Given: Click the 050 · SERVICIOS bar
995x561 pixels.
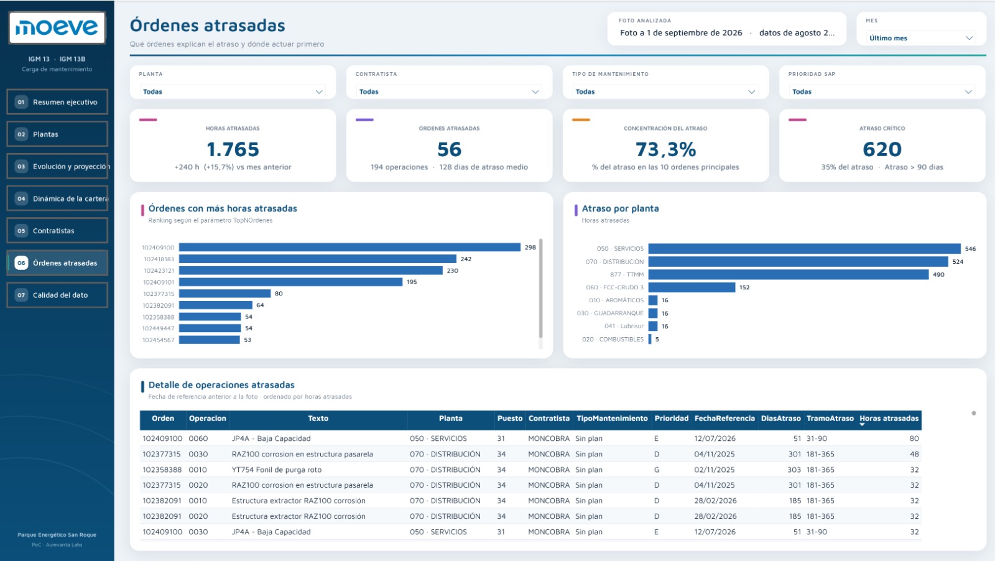Looking at the screenshot, I should point(804,249).
